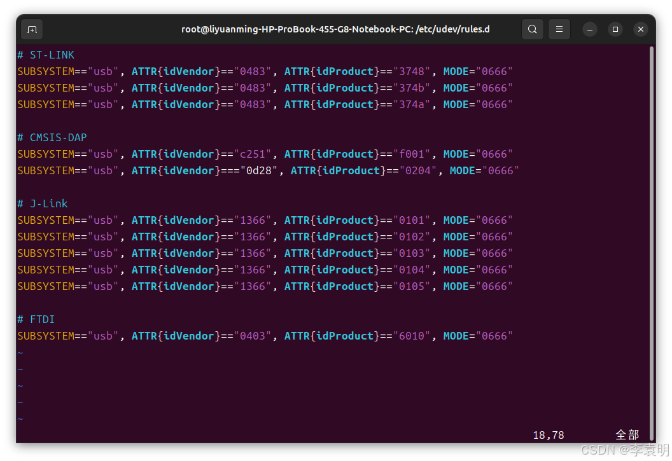Click the idProduct value "f001"
672x461 pixels.
tap(412, 154)
